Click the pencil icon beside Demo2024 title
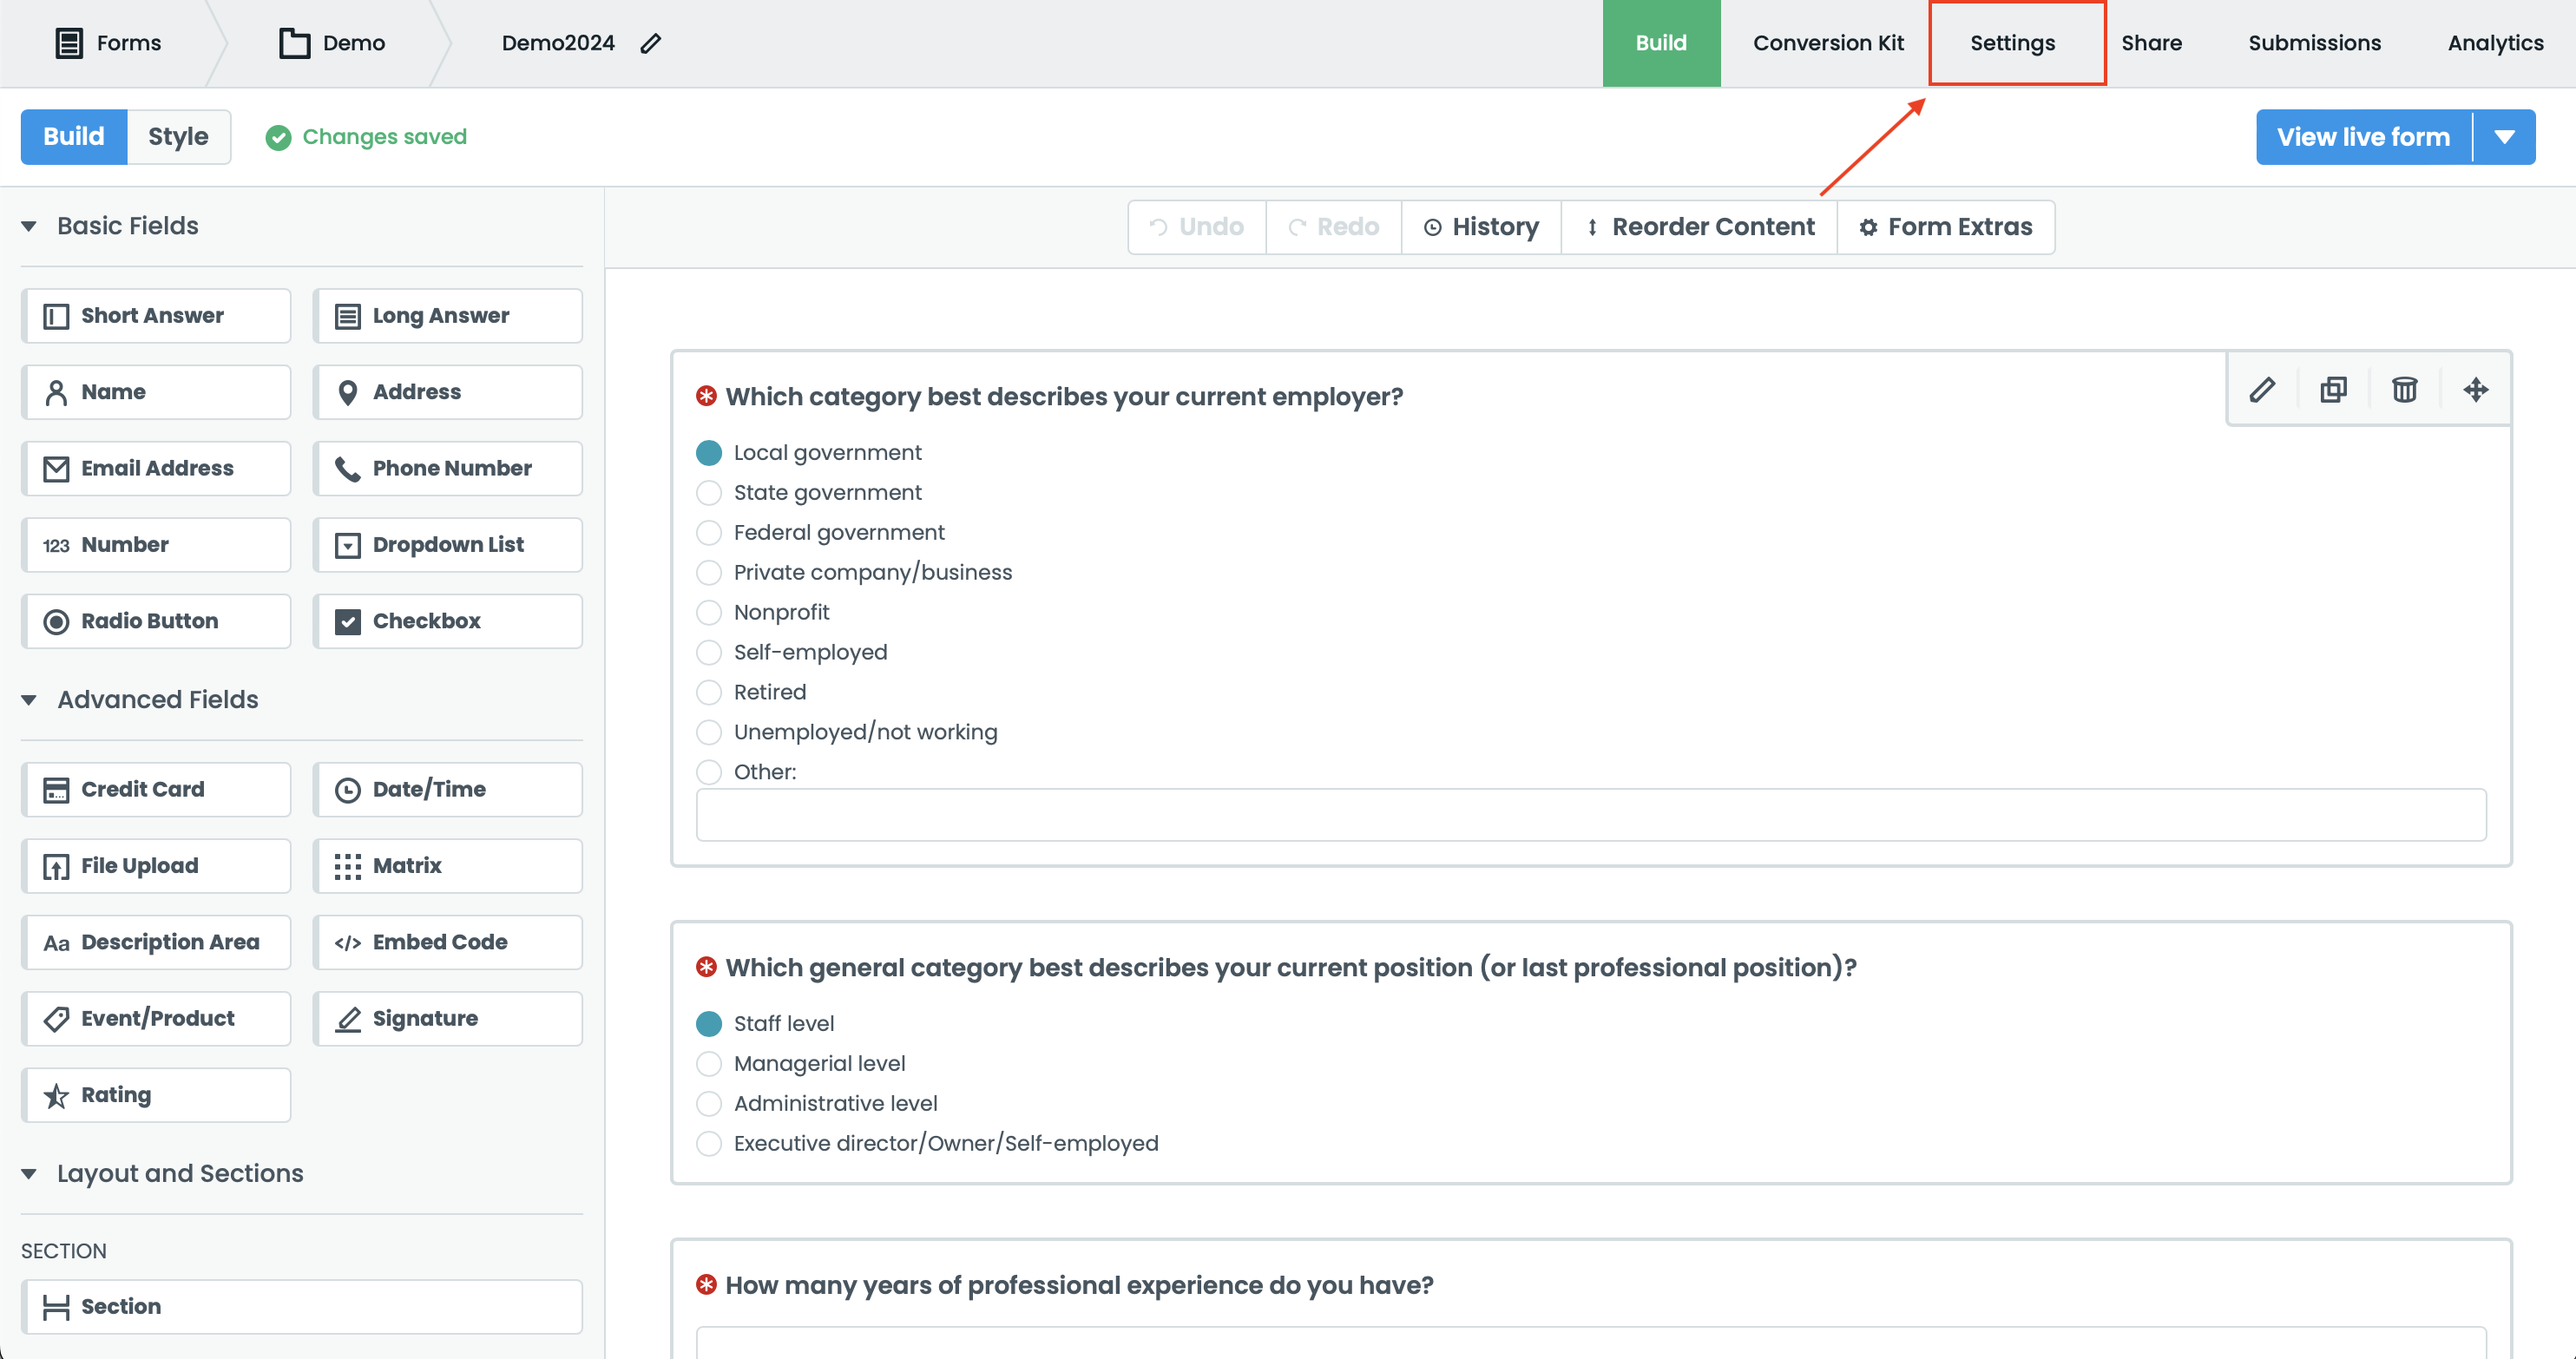This screenshot has width=2576, height=1359. click(x=651, y=43)
